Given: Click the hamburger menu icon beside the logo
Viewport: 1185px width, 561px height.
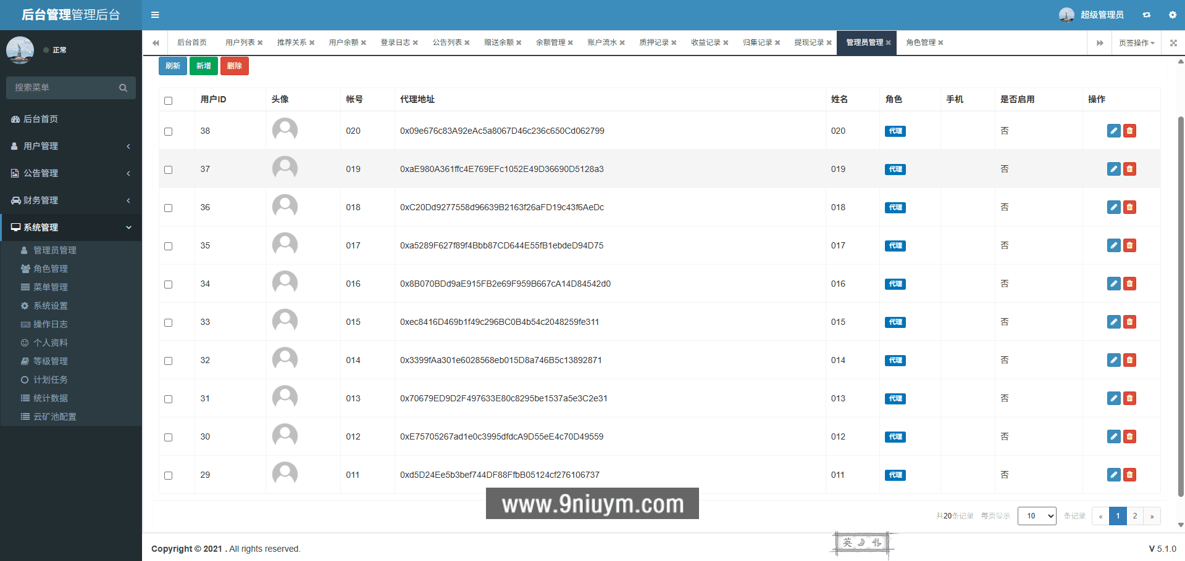Looking at the screenshot, I should pos(155,14).
